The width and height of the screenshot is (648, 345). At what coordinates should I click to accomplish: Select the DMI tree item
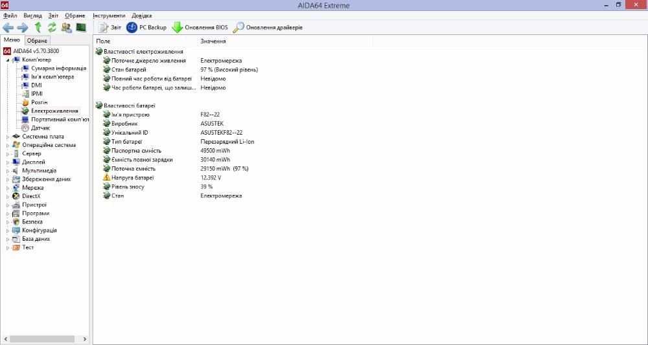(36, 85)
